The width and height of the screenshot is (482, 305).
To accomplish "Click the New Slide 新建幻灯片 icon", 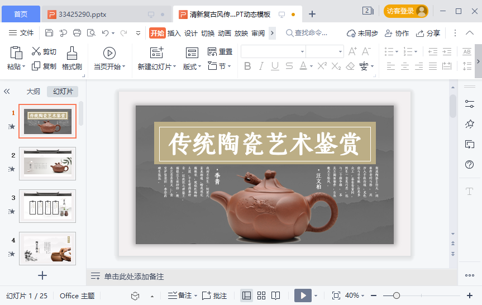I will 156,53.
